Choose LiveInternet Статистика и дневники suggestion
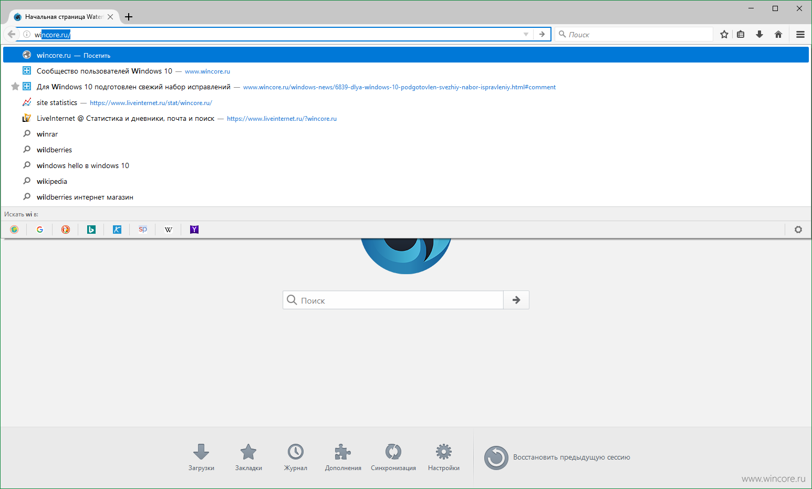This screenshot has height=489, width=812. point(406,118)
